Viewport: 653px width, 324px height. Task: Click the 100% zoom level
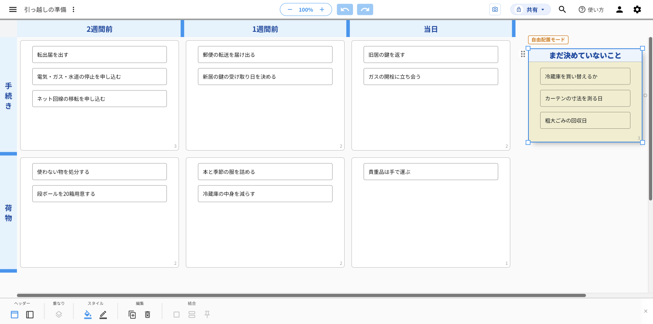click(306, 10)
